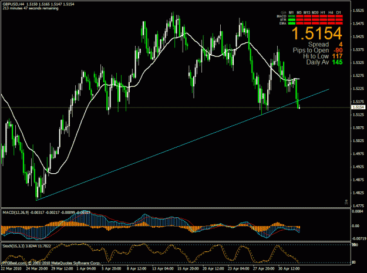
Task: Click the 1.5275 price axis label
Action: pyautogui.click(x=359, y=76)
